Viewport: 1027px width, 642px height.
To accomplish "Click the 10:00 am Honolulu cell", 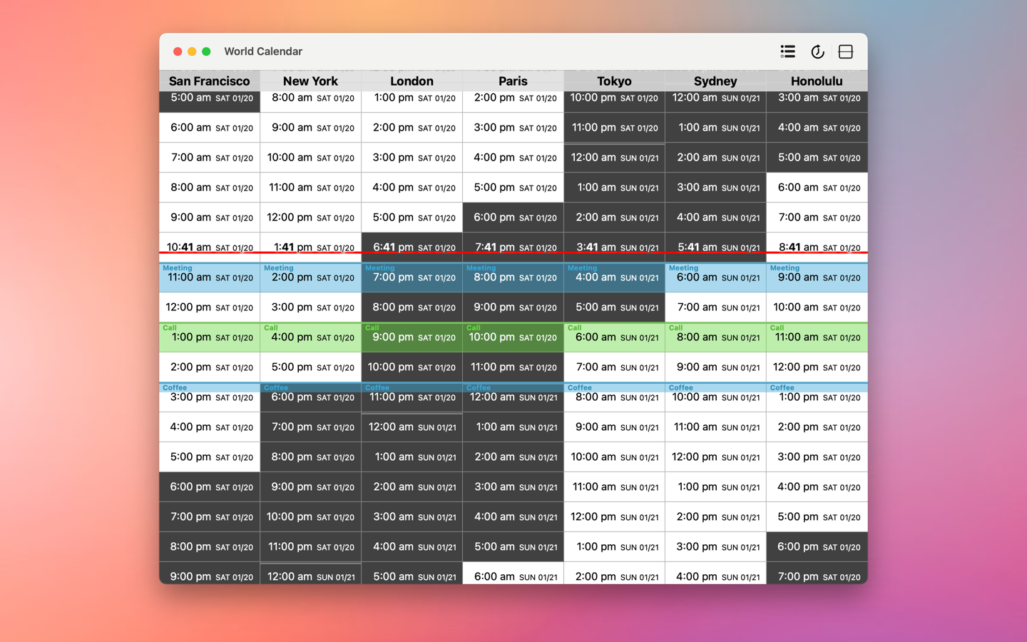I will tap(817, 307).
